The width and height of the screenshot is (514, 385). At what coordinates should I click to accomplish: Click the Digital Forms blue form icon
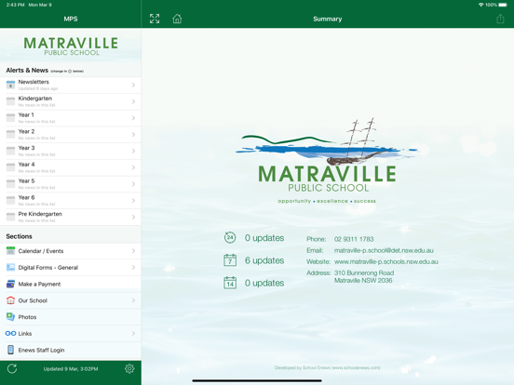(10, 267)
